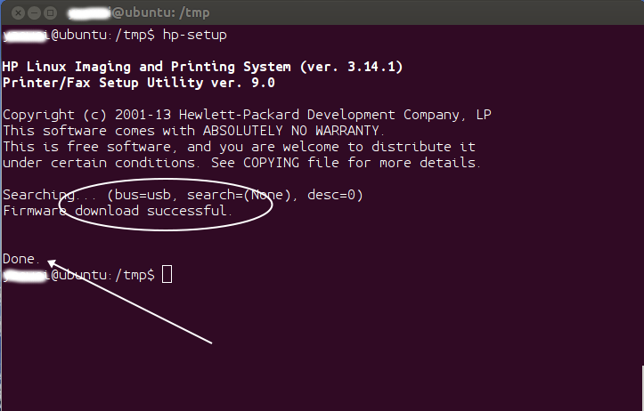Click the "@ubuntu: /tmp" window title

[x=160, y=13]
